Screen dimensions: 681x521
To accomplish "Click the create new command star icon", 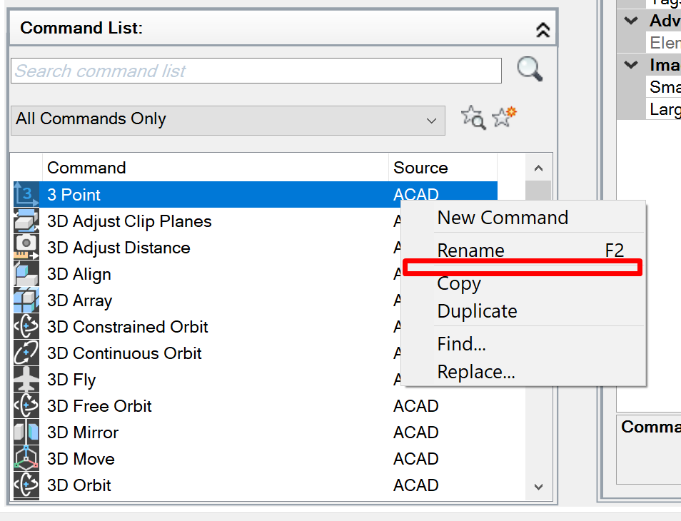I will click(504, 117).
